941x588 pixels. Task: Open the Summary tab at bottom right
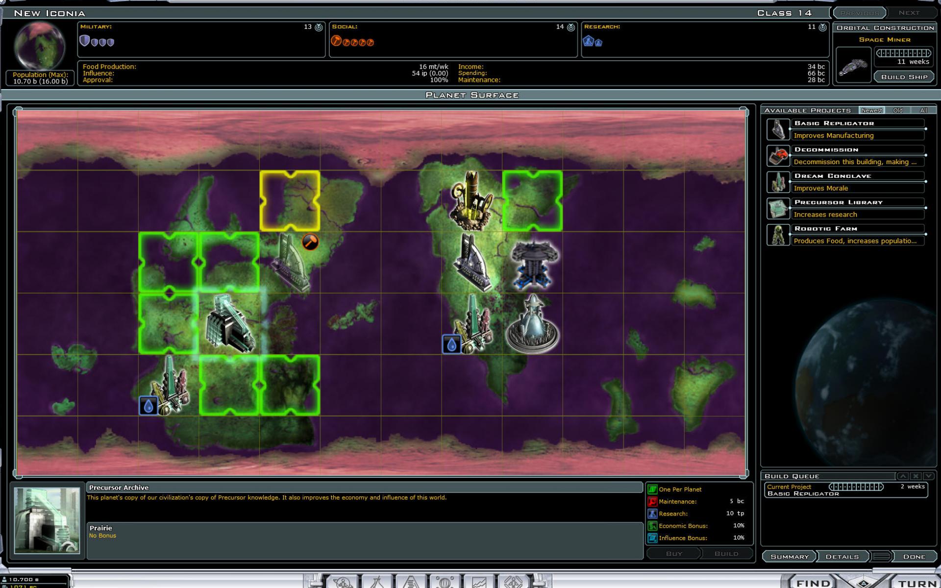(790, 556)
